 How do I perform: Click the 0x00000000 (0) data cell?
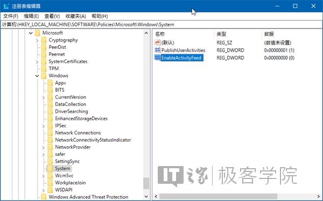pyautogui.click(x=279, y=58)
